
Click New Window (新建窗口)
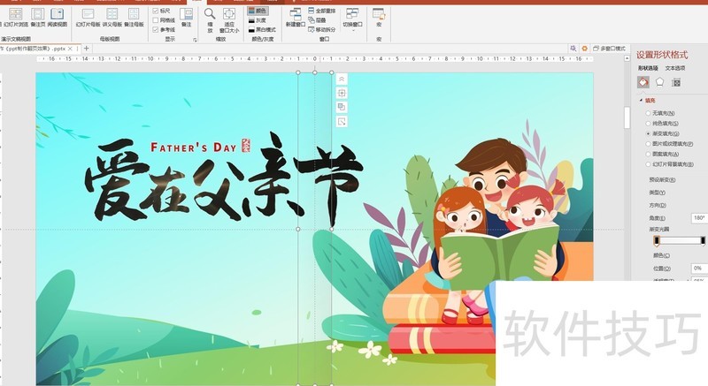pos(296,18)
